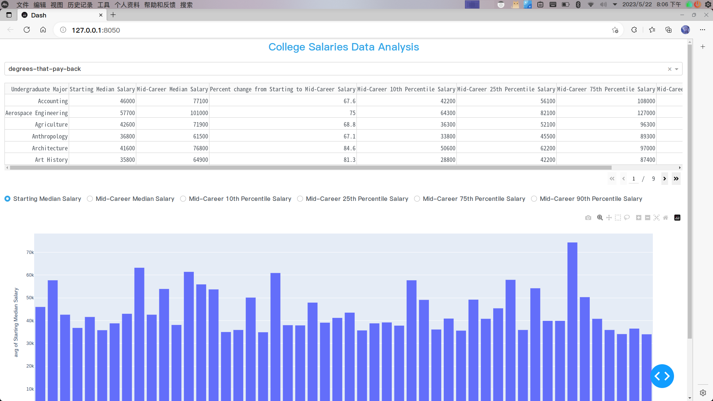Image resolution: width=713 pixels, height=401 pixels.
Task: Open system tray dropdown arrow in menu bar
Action: point(615,4)
